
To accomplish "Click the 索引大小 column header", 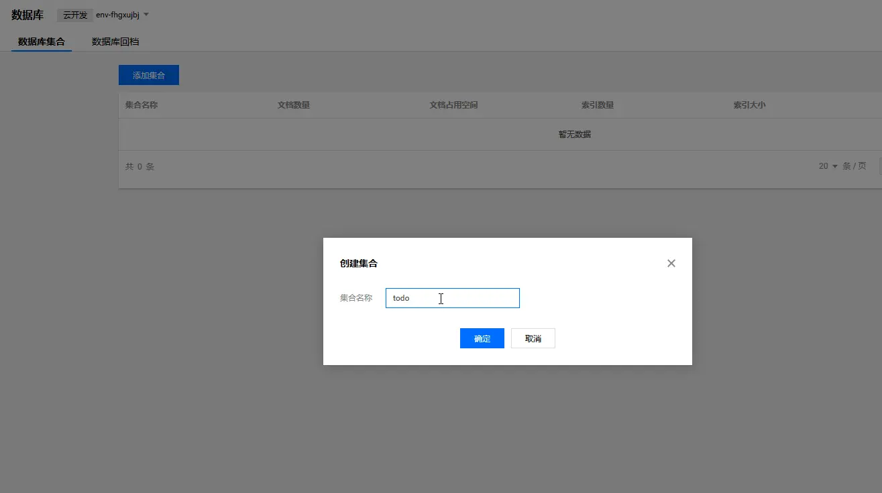I will coord(750,105).
